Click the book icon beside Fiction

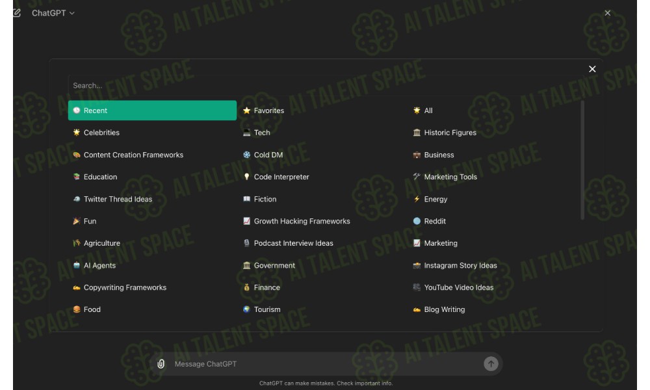coord(246,199)
